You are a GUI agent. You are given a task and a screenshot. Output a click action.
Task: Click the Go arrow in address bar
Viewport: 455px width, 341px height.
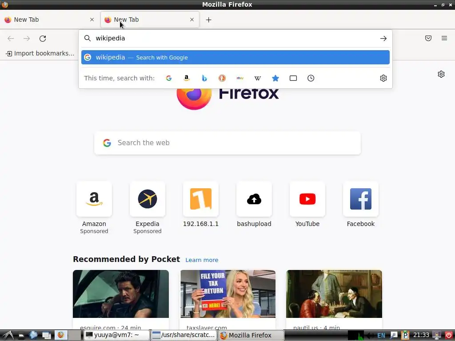point(383,38)
